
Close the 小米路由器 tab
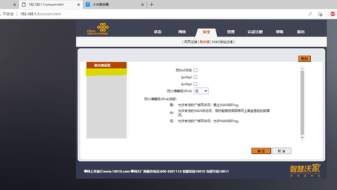coord(142,4)
